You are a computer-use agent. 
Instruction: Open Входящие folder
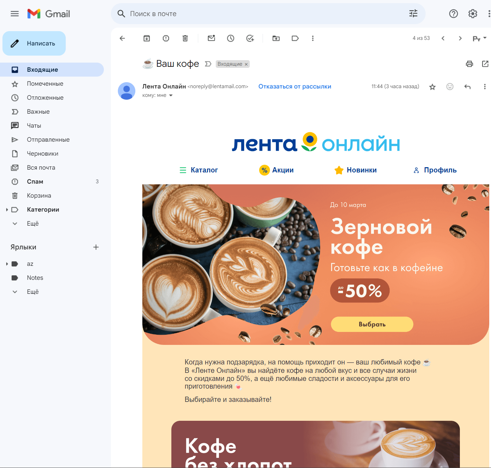click(x=52, y=70)
